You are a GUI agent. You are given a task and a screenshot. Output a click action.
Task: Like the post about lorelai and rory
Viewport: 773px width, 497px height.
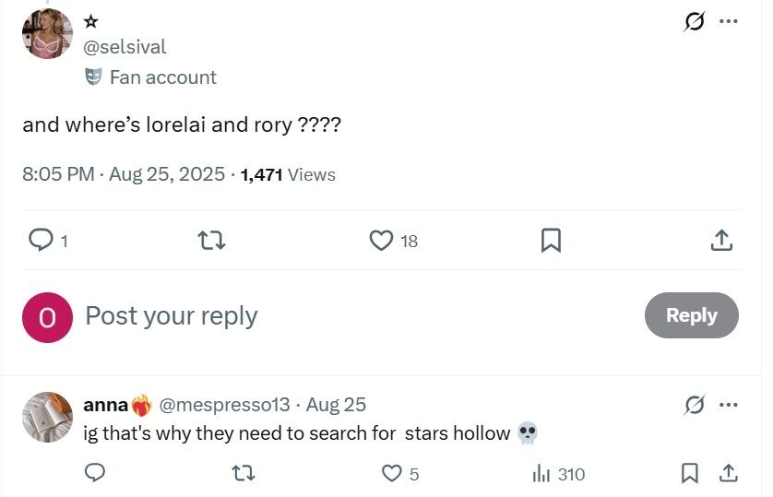(x=381, y=241)
